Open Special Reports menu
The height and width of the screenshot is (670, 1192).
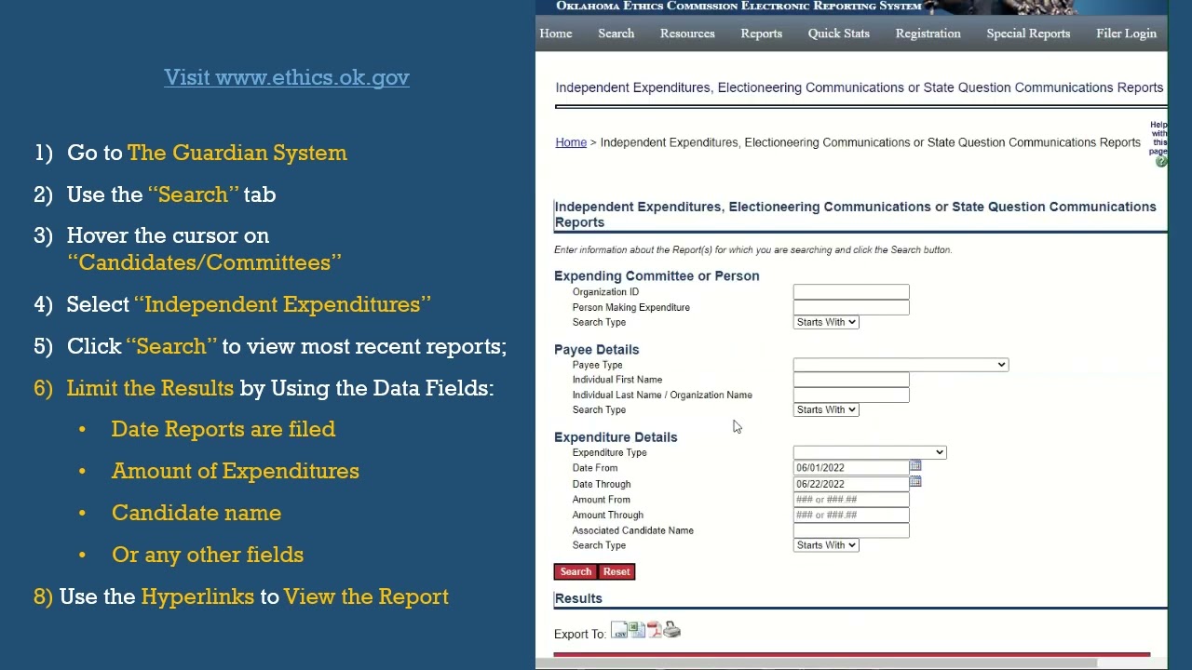pyautogui.click(x=1028, y=33)
